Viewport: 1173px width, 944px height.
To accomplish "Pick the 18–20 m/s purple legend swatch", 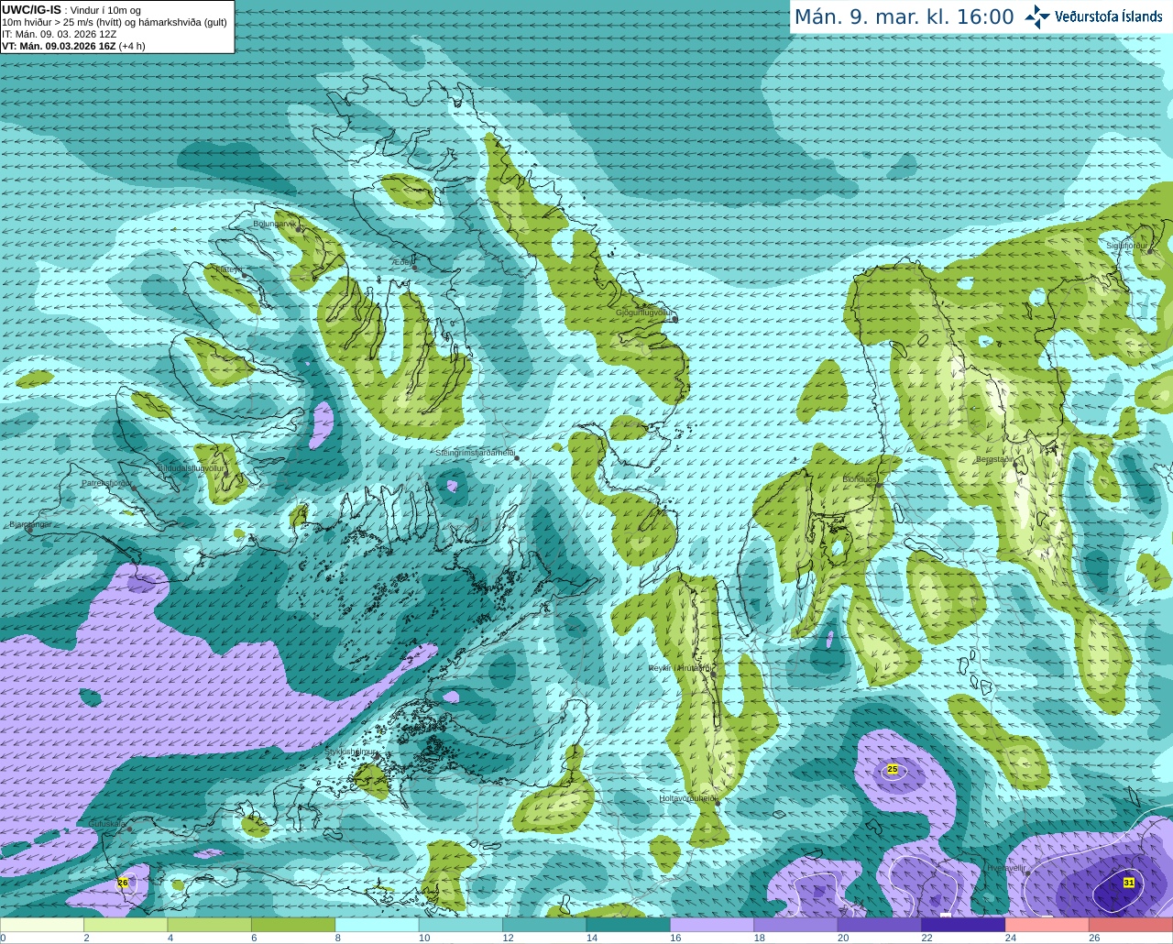I will [796, 925].
